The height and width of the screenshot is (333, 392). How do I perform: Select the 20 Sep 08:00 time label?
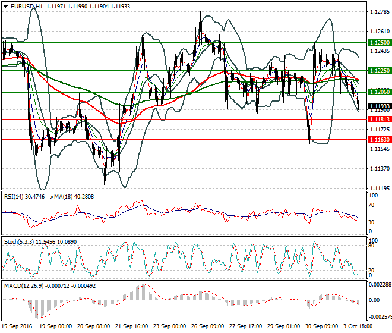tap(93, 326)
